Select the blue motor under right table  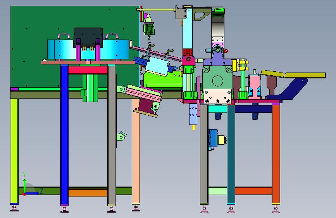pos(213,138)
